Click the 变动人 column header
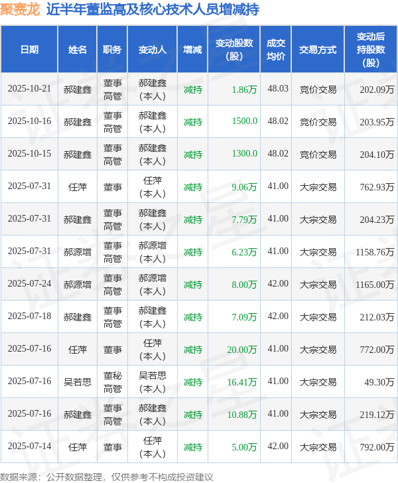The width and height of the screenshot is (398, 483). click(153, 50)
